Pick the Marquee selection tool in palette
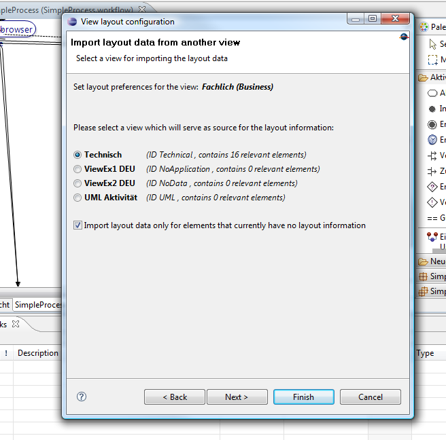This screenshot has width=446, height=440. click(x=432, y=60)
